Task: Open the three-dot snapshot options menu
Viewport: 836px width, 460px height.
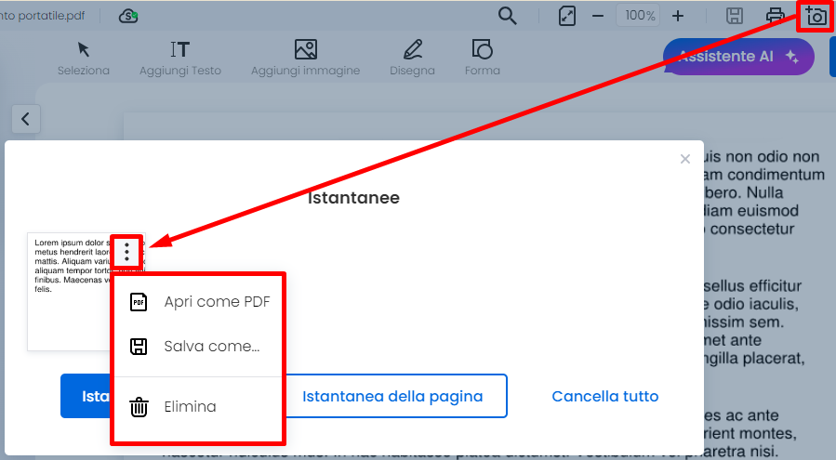Action: (x=126, y=252)
